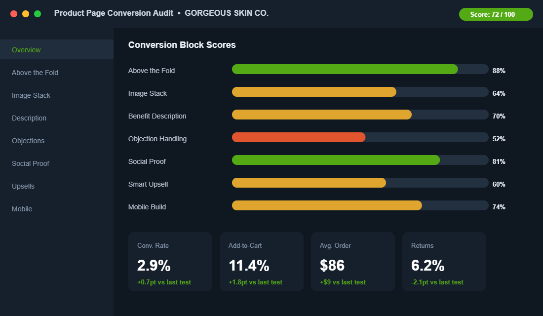
Task: Click the 60% score value
Action: (499, 184)
